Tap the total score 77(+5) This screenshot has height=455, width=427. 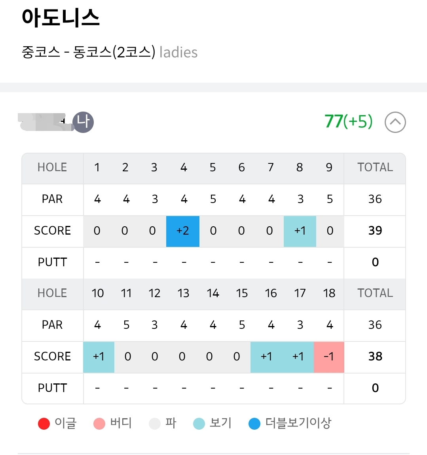pyautogui.click(x=348, y=121)
